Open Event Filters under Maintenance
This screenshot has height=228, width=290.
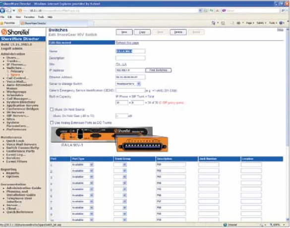pos(17,162)
